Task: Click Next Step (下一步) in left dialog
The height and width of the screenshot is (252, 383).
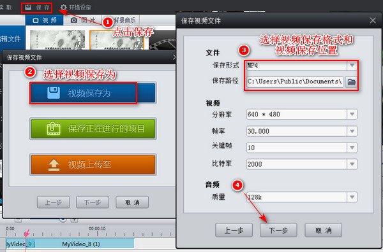Action: coord(93,202)
